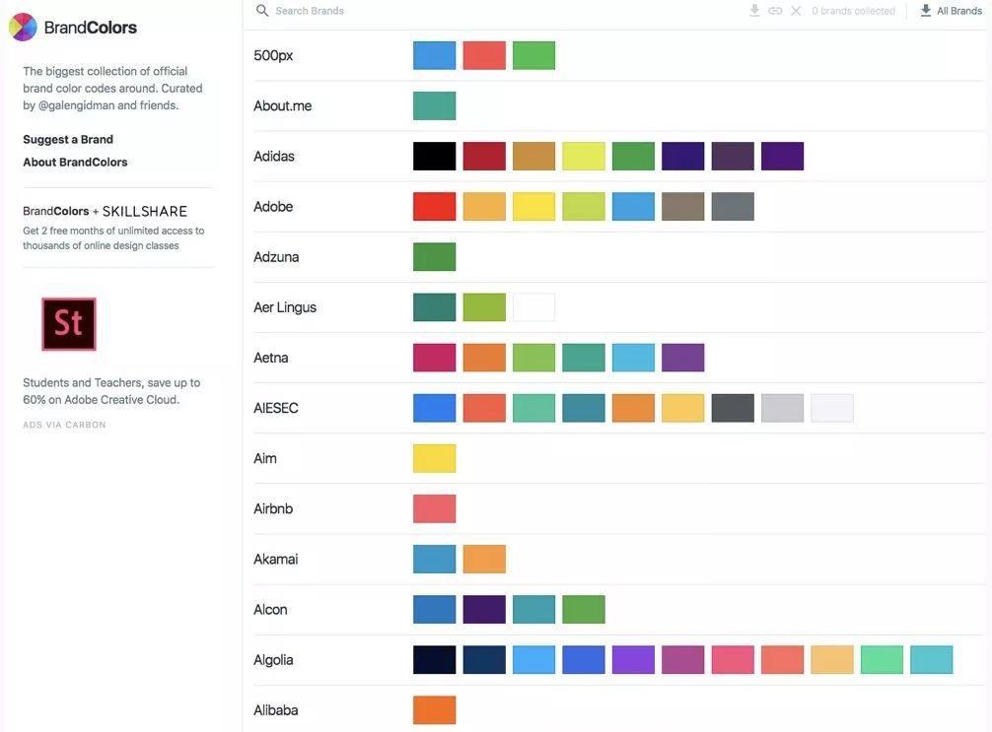Click the download icon beside All Brands
Image resolution: width=992 pixels, height=732 pixels.
coord(925,11)
